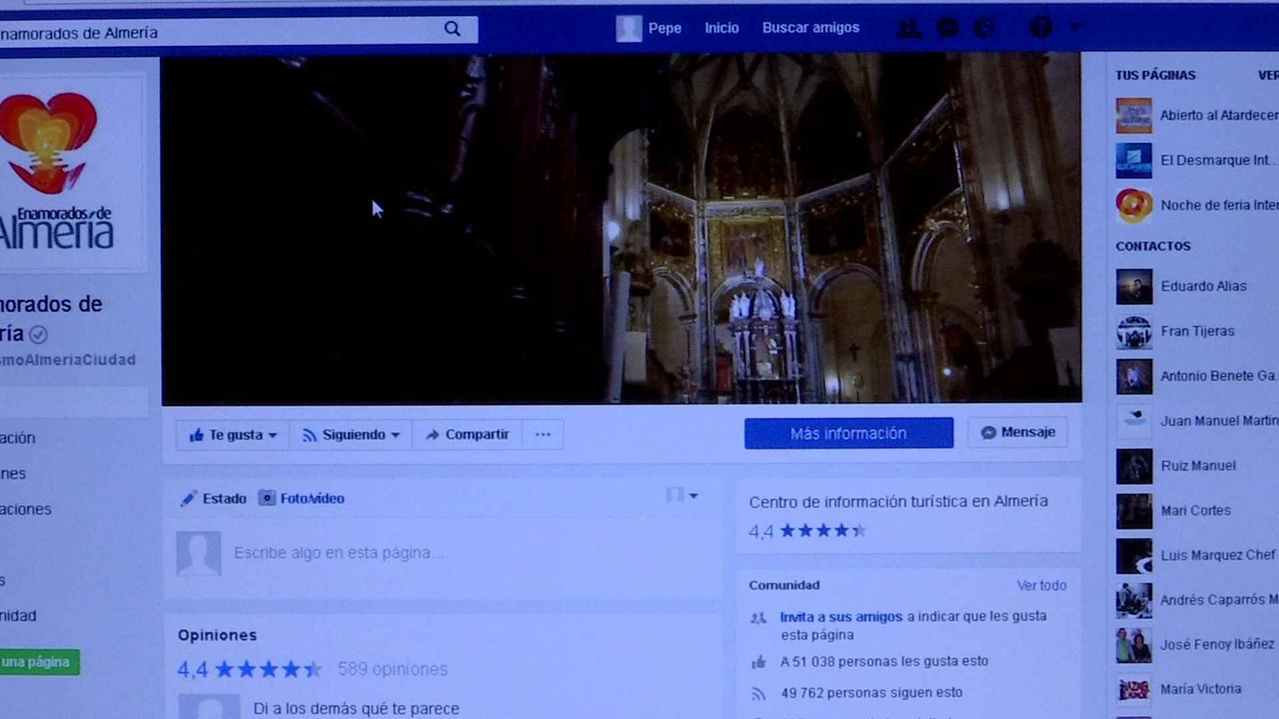Click the Foto/Video camera icon
The height and width of the screenshot is (719, 1279).
266,498
